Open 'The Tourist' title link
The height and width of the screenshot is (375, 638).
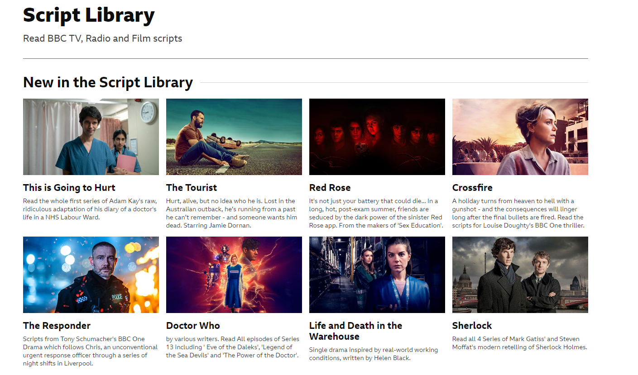tap(192, 188)
